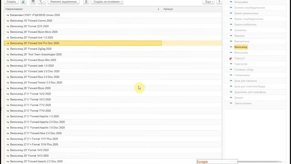
Task: Click the Создать button
Action: tap(11, 2)
